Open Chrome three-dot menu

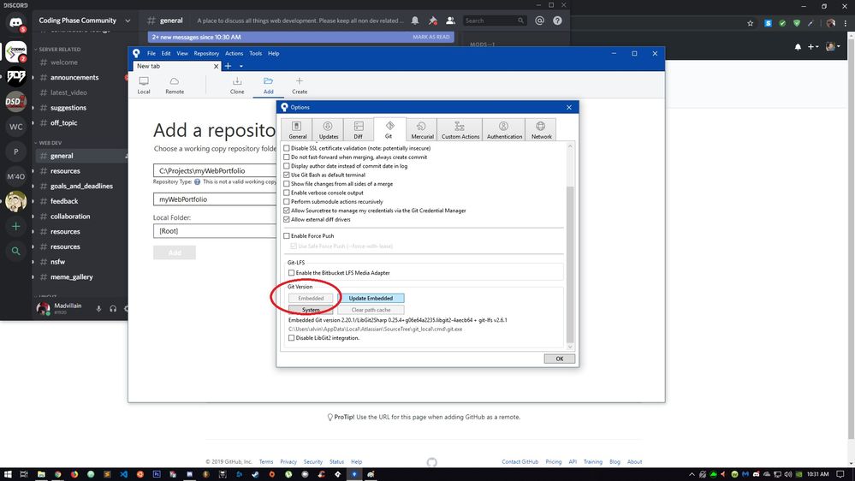(846, 23)
